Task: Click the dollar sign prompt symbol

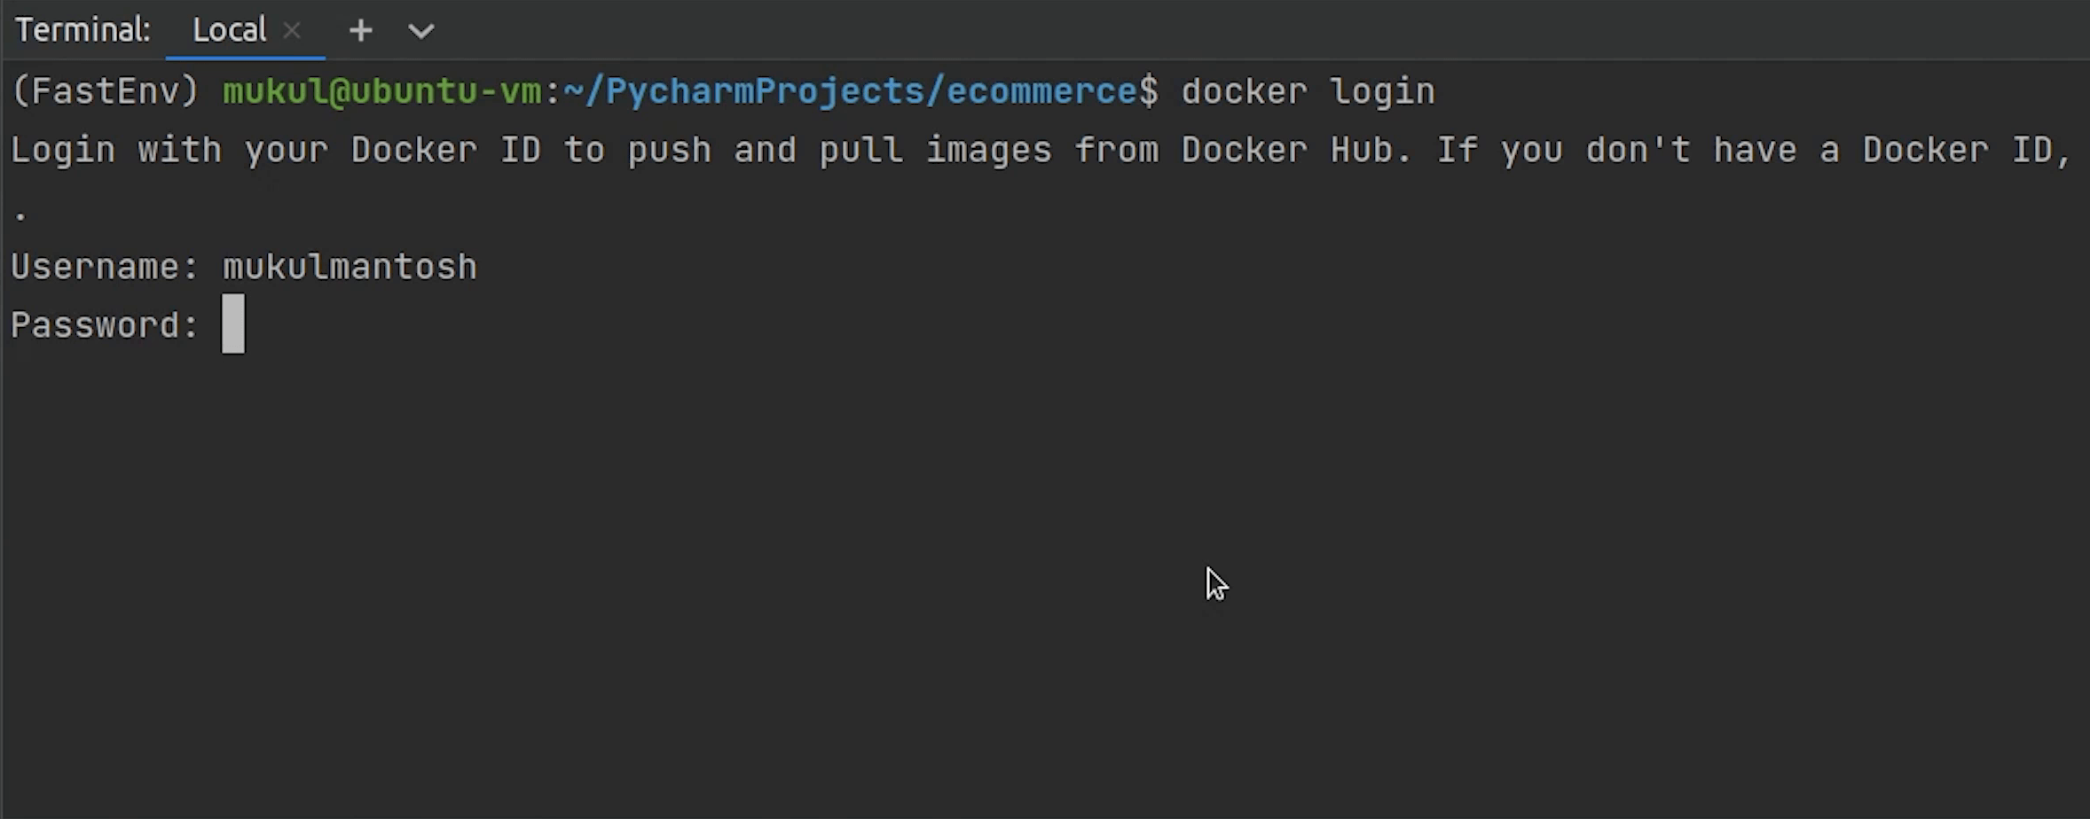Action: tap(1148, 91)
